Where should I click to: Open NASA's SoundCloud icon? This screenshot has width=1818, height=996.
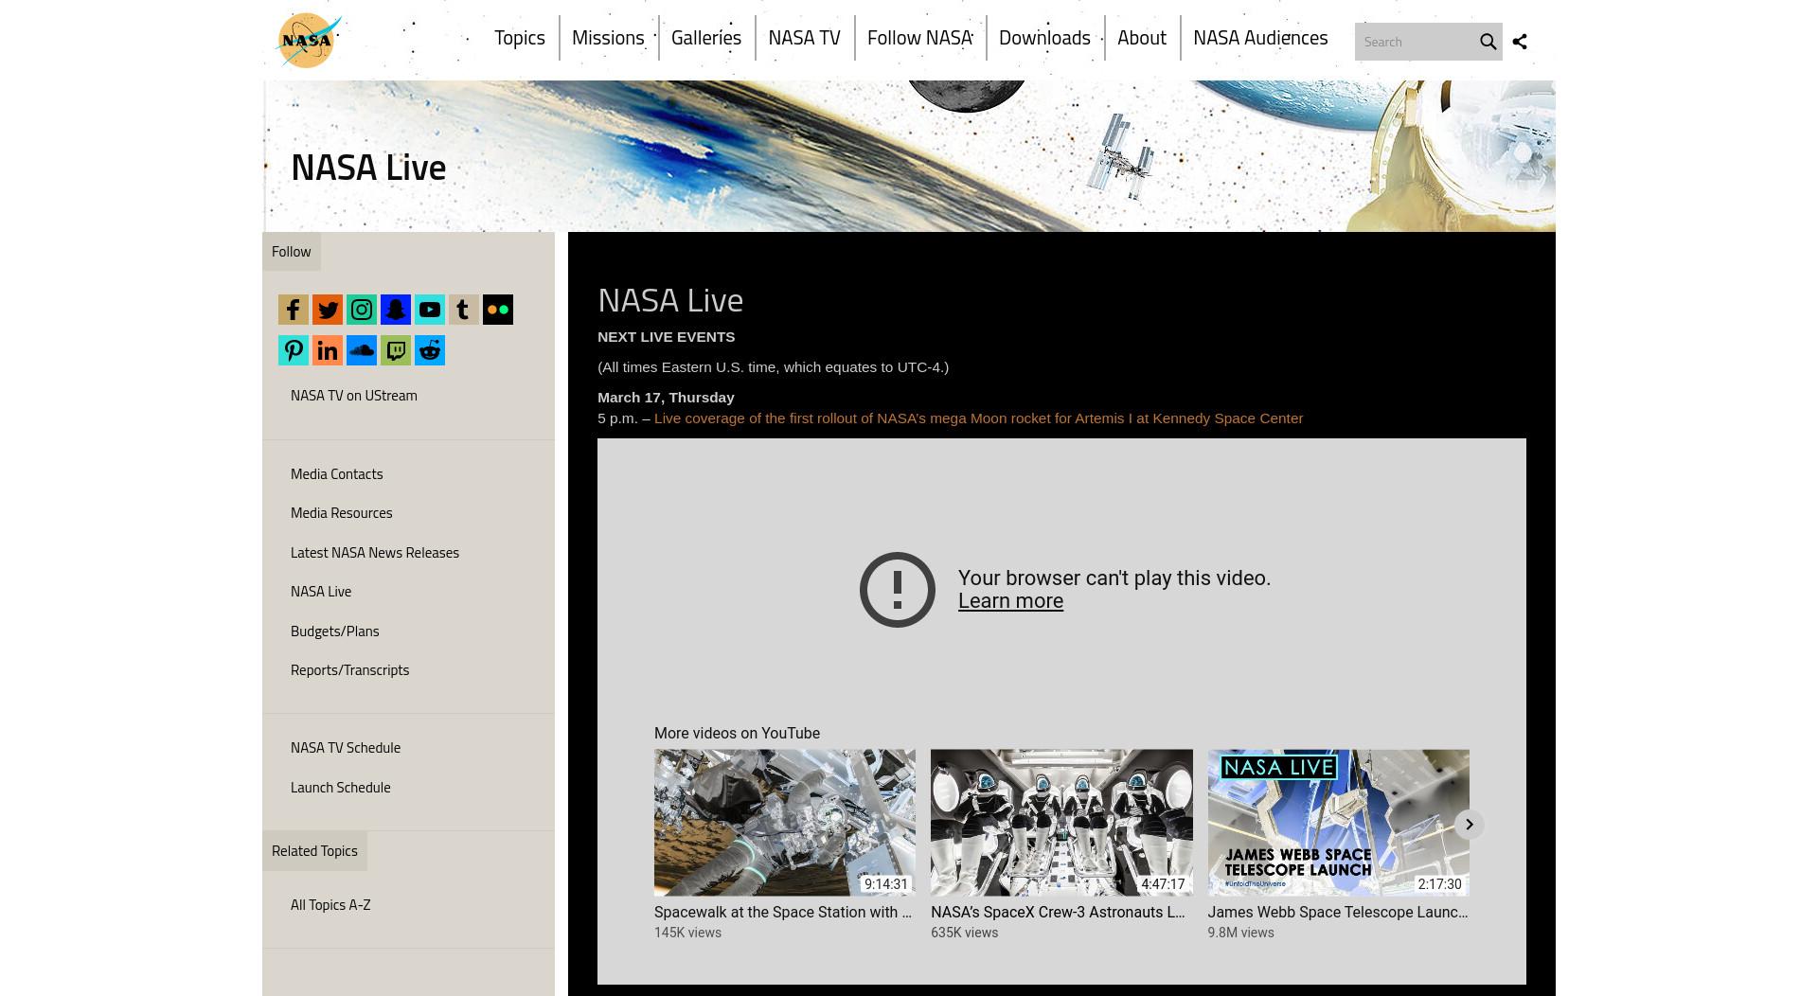[362, 350]
